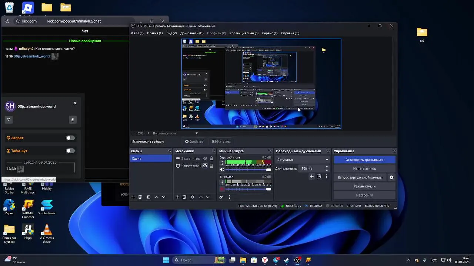Increase the transition Длительность value
Image resolution: width=474 pixels, height=266 pixels.
coord(327,167)
